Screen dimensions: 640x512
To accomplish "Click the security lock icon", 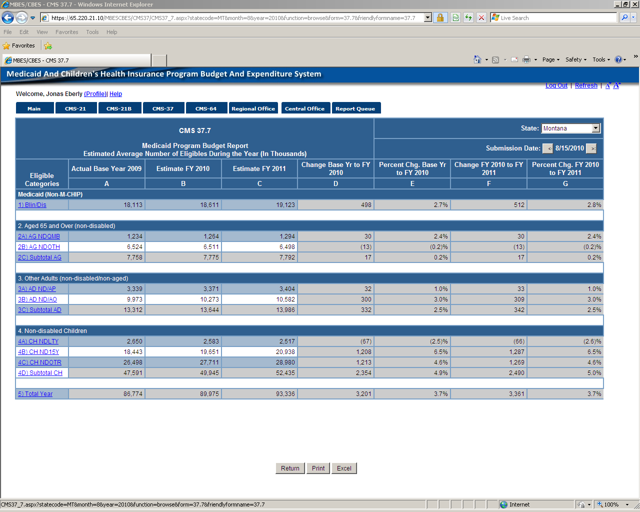I will pos(440,18).
